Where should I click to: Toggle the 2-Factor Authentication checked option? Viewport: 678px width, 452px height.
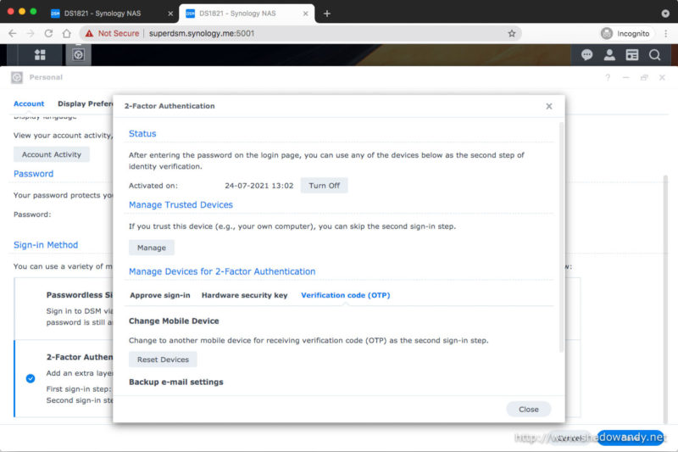[31, 378]
